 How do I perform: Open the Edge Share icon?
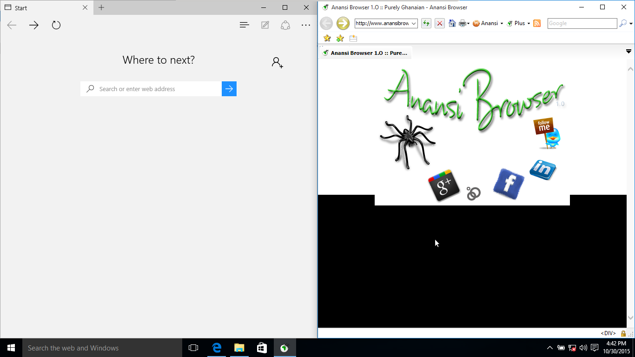285,25
